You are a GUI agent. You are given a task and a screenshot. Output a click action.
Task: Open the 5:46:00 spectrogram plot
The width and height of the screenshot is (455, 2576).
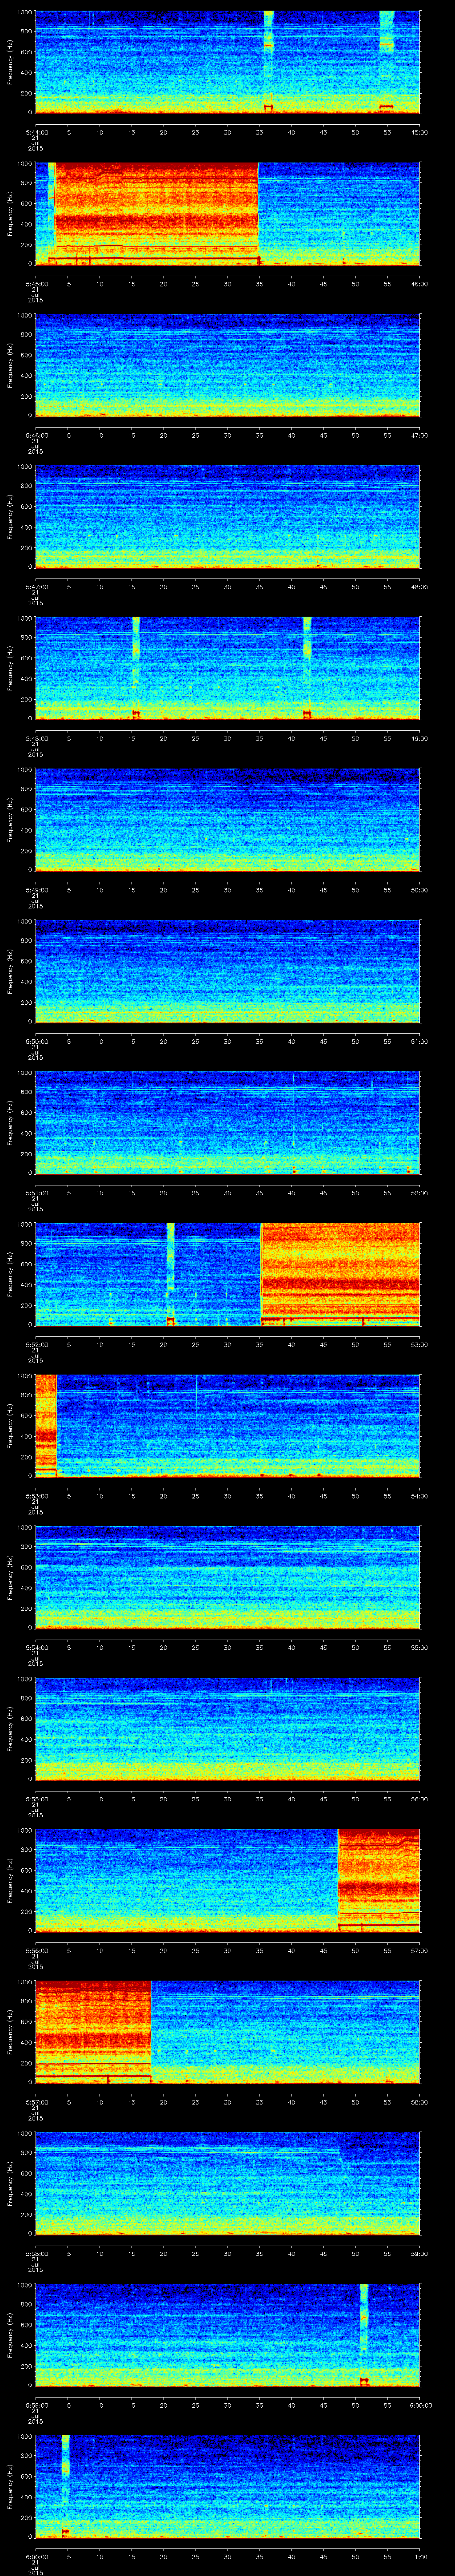pos(227,365)
